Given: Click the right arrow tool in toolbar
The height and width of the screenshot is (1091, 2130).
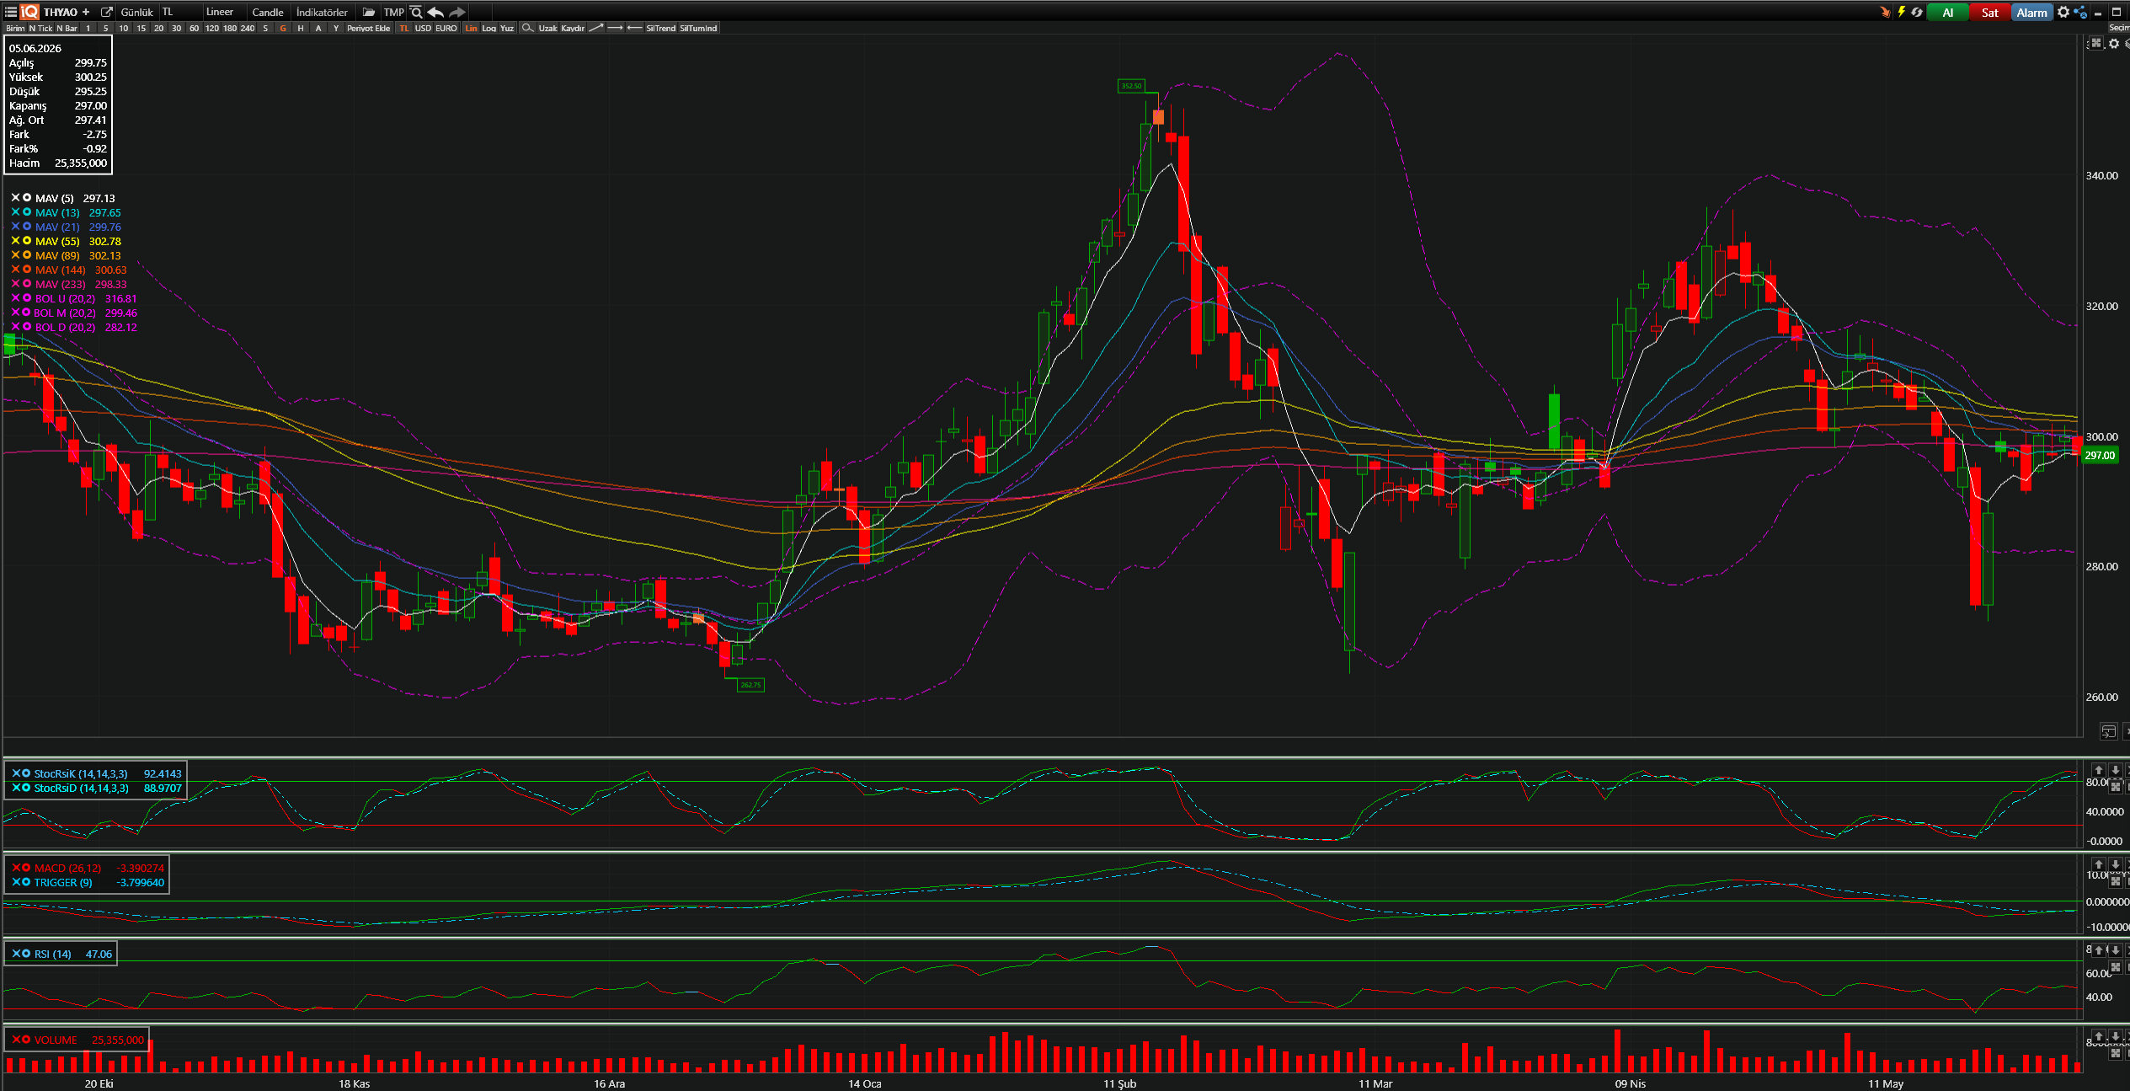Looking at the screenshot, I should pyautogui.click(x=616, y=28).
